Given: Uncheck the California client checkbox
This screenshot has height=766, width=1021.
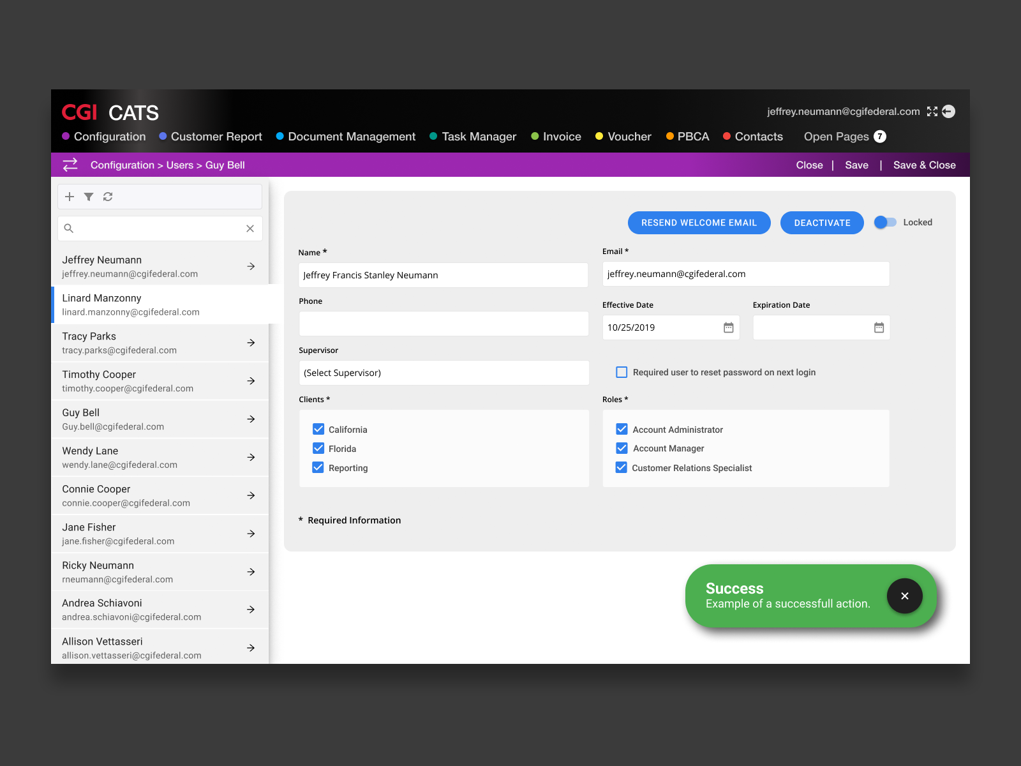Looking at the screenshot, I should pyautogui.click(x=318, y=429).
